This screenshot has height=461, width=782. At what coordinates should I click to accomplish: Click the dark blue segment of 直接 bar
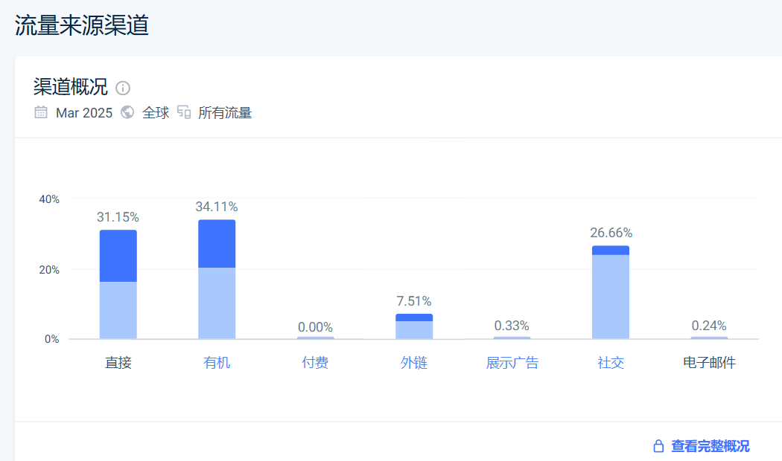pos(118,256)
